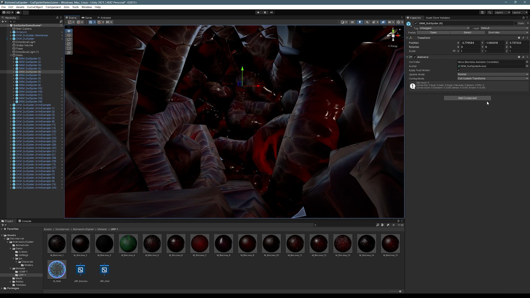Uncheck Apply Root Motion checkbox
Viewport: 530px width, 298px height.
(458, 70)
